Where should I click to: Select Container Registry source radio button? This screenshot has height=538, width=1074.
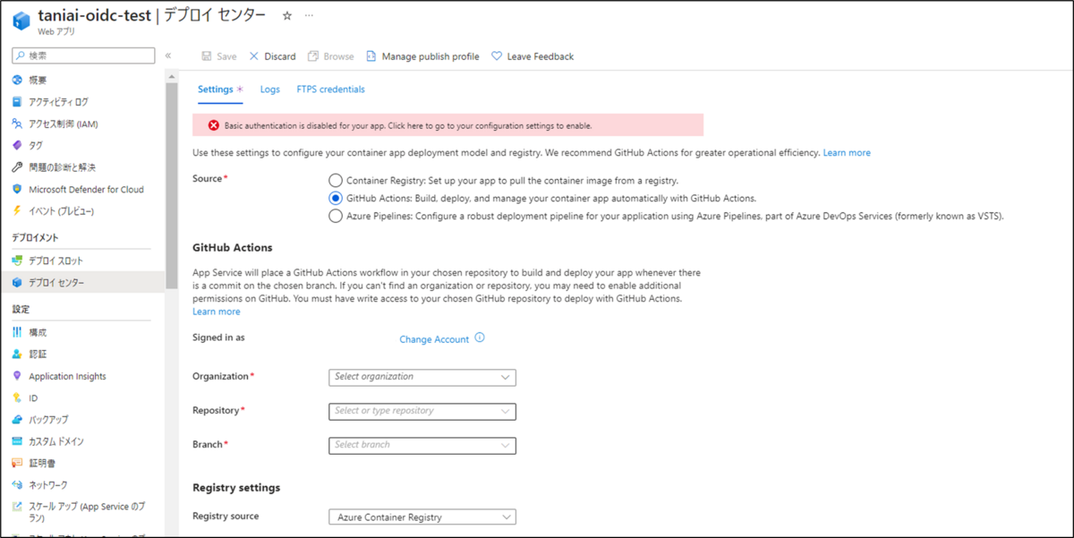336,180
